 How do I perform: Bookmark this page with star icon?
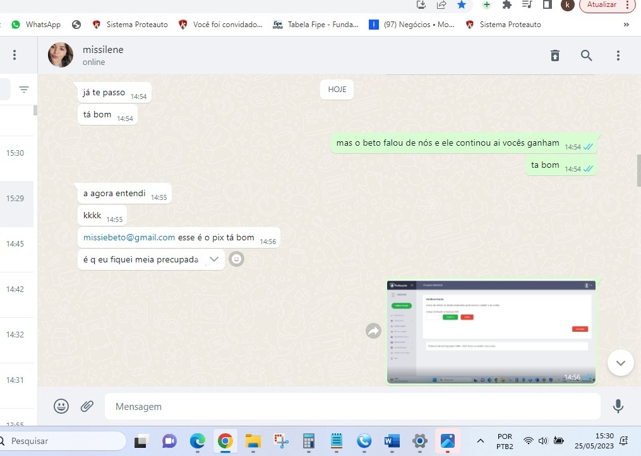coord(462,5)
